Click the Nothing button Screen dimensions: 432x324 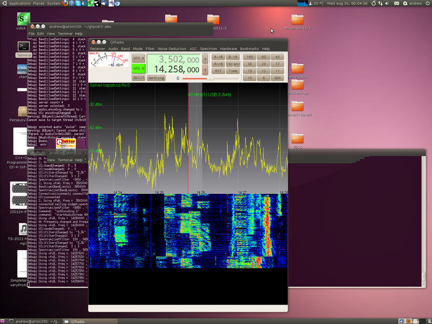pyautogui.click(x=156, y=78)
